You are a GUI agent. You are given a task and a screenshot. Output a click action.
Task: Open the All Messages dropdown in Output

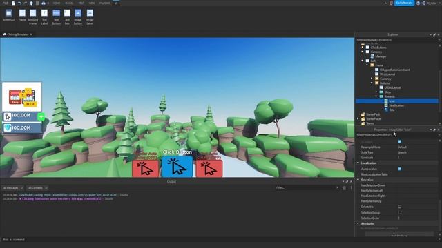pyautogui.click(x=12, y=188)
